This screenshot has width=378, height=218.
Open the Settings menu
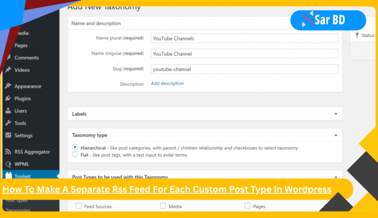pyautogui.click(x=23, y=135)
